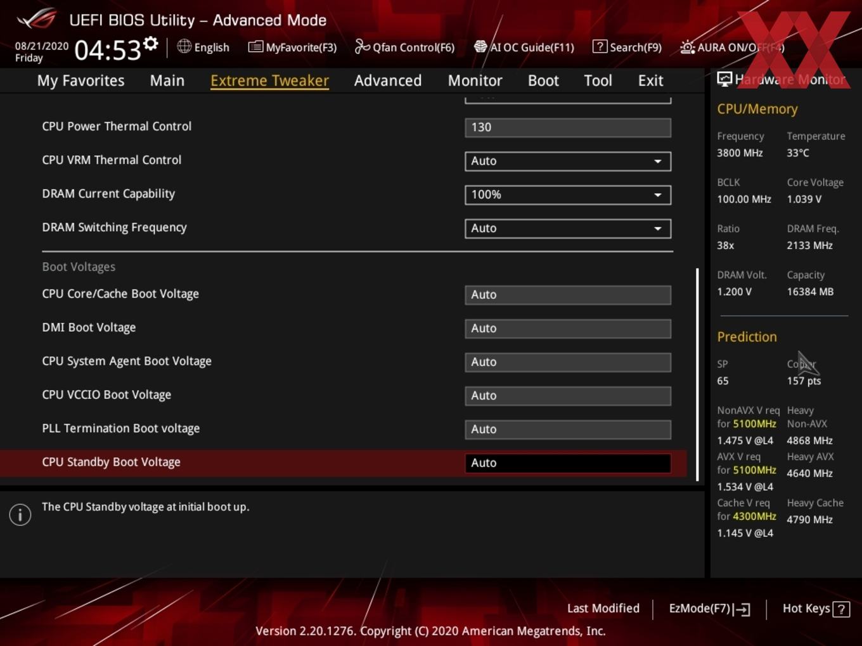Select CPU VRM Thermal Control label

point(112,160)
